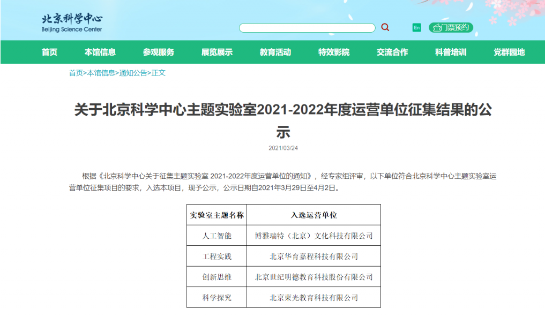
Task: Open 交流合作 navigation menu
Action: [x=392, y=52]
